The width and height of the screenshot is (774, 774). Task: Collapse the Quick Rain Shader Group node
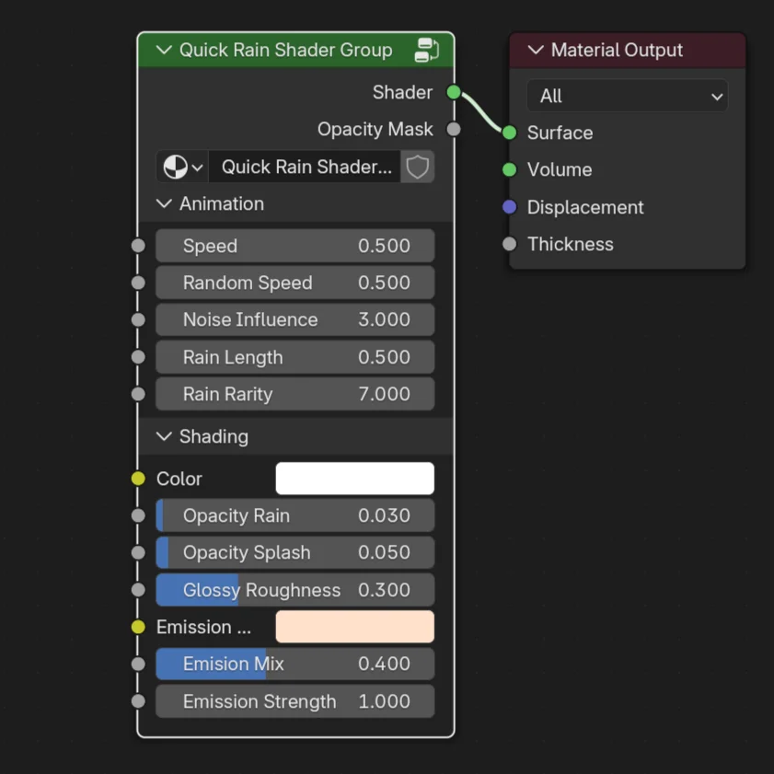(164, 50)
